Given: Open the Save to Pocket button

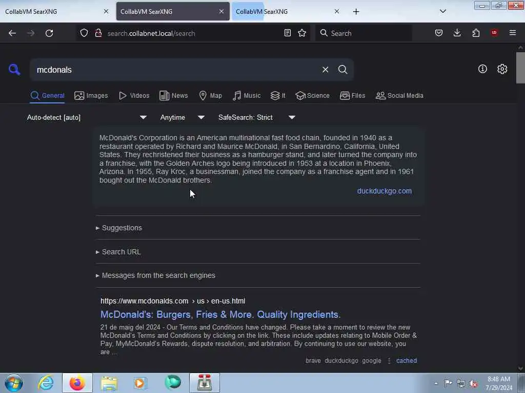Looking at the screenshot, I should [x=439, y=33].
